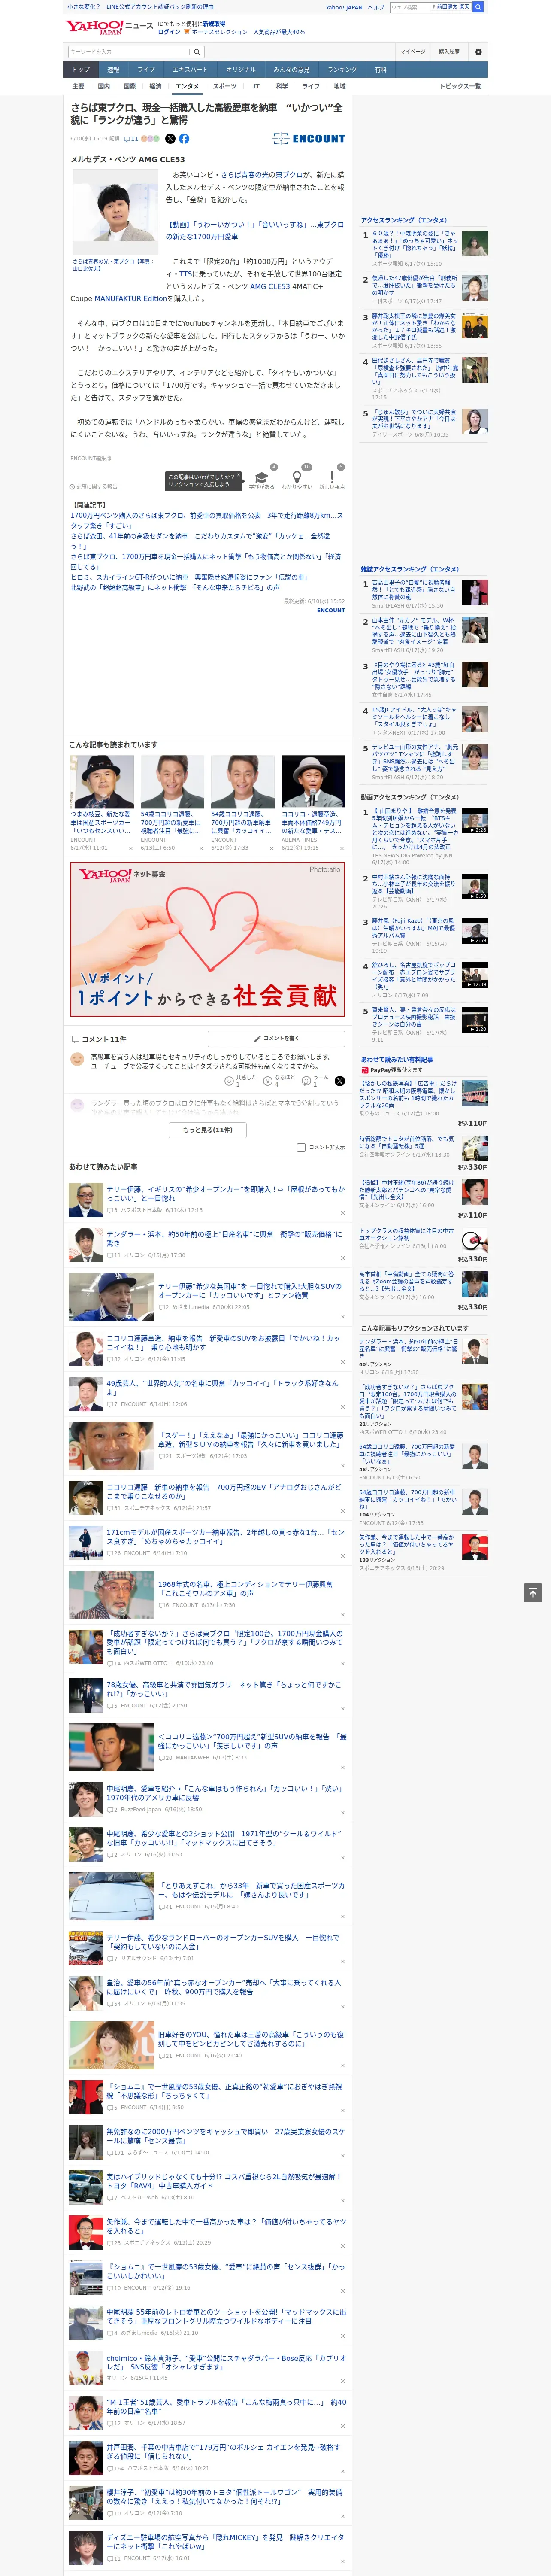Open the Yahoo ネット募金 heart banner

point(208,938)
